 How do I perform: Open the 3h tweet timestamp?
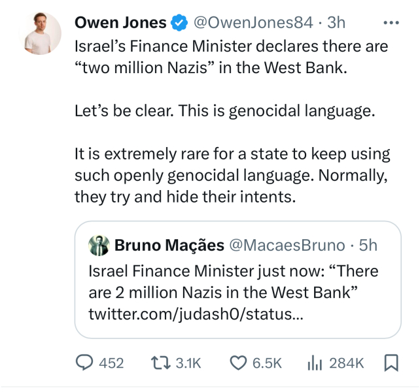336,23
